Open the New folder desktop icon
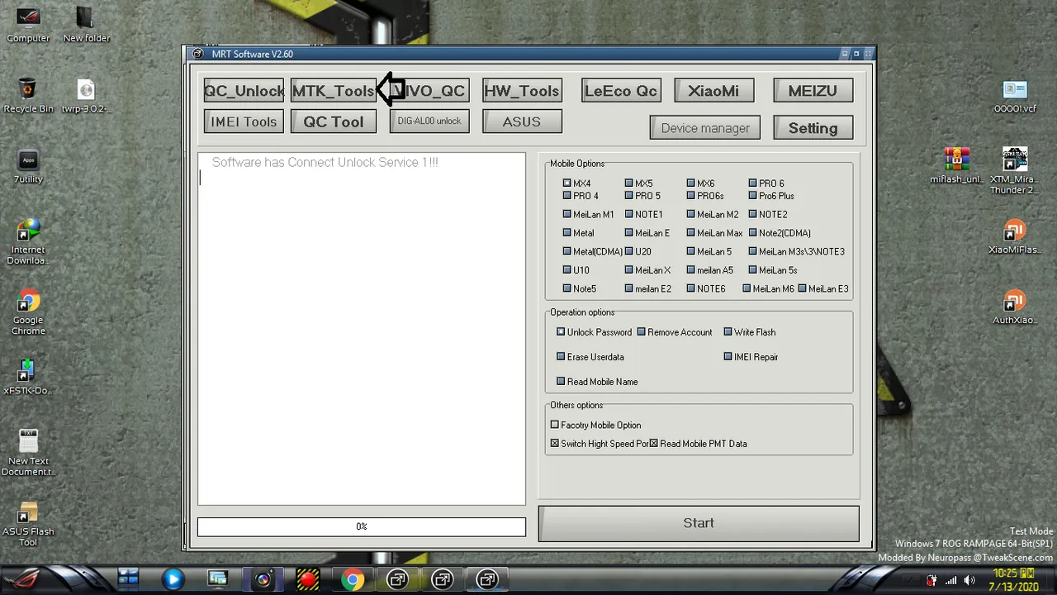The image size is (1057, 595). tap(86, 24)
